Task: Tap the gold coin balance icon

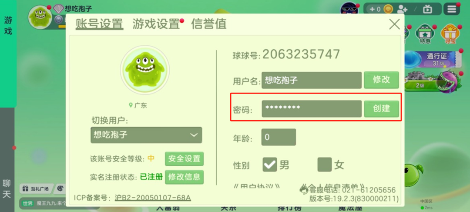Action: coord(388,9)
